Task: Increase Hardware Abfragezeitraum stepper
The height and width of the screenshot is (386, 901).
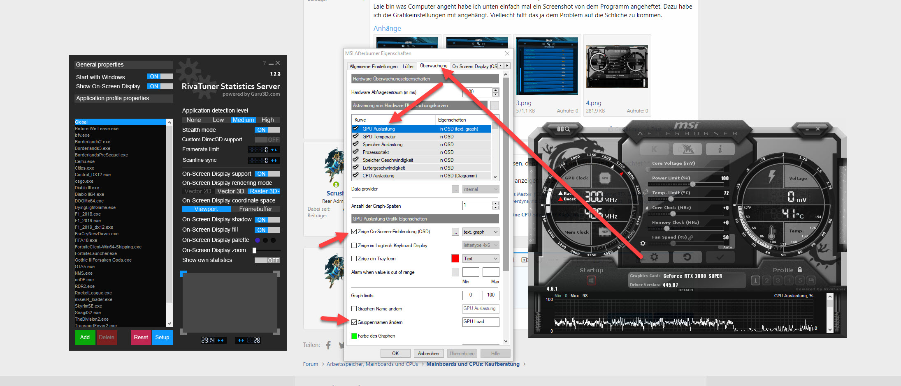Action: pyautogui.click(x=495, y=90)
